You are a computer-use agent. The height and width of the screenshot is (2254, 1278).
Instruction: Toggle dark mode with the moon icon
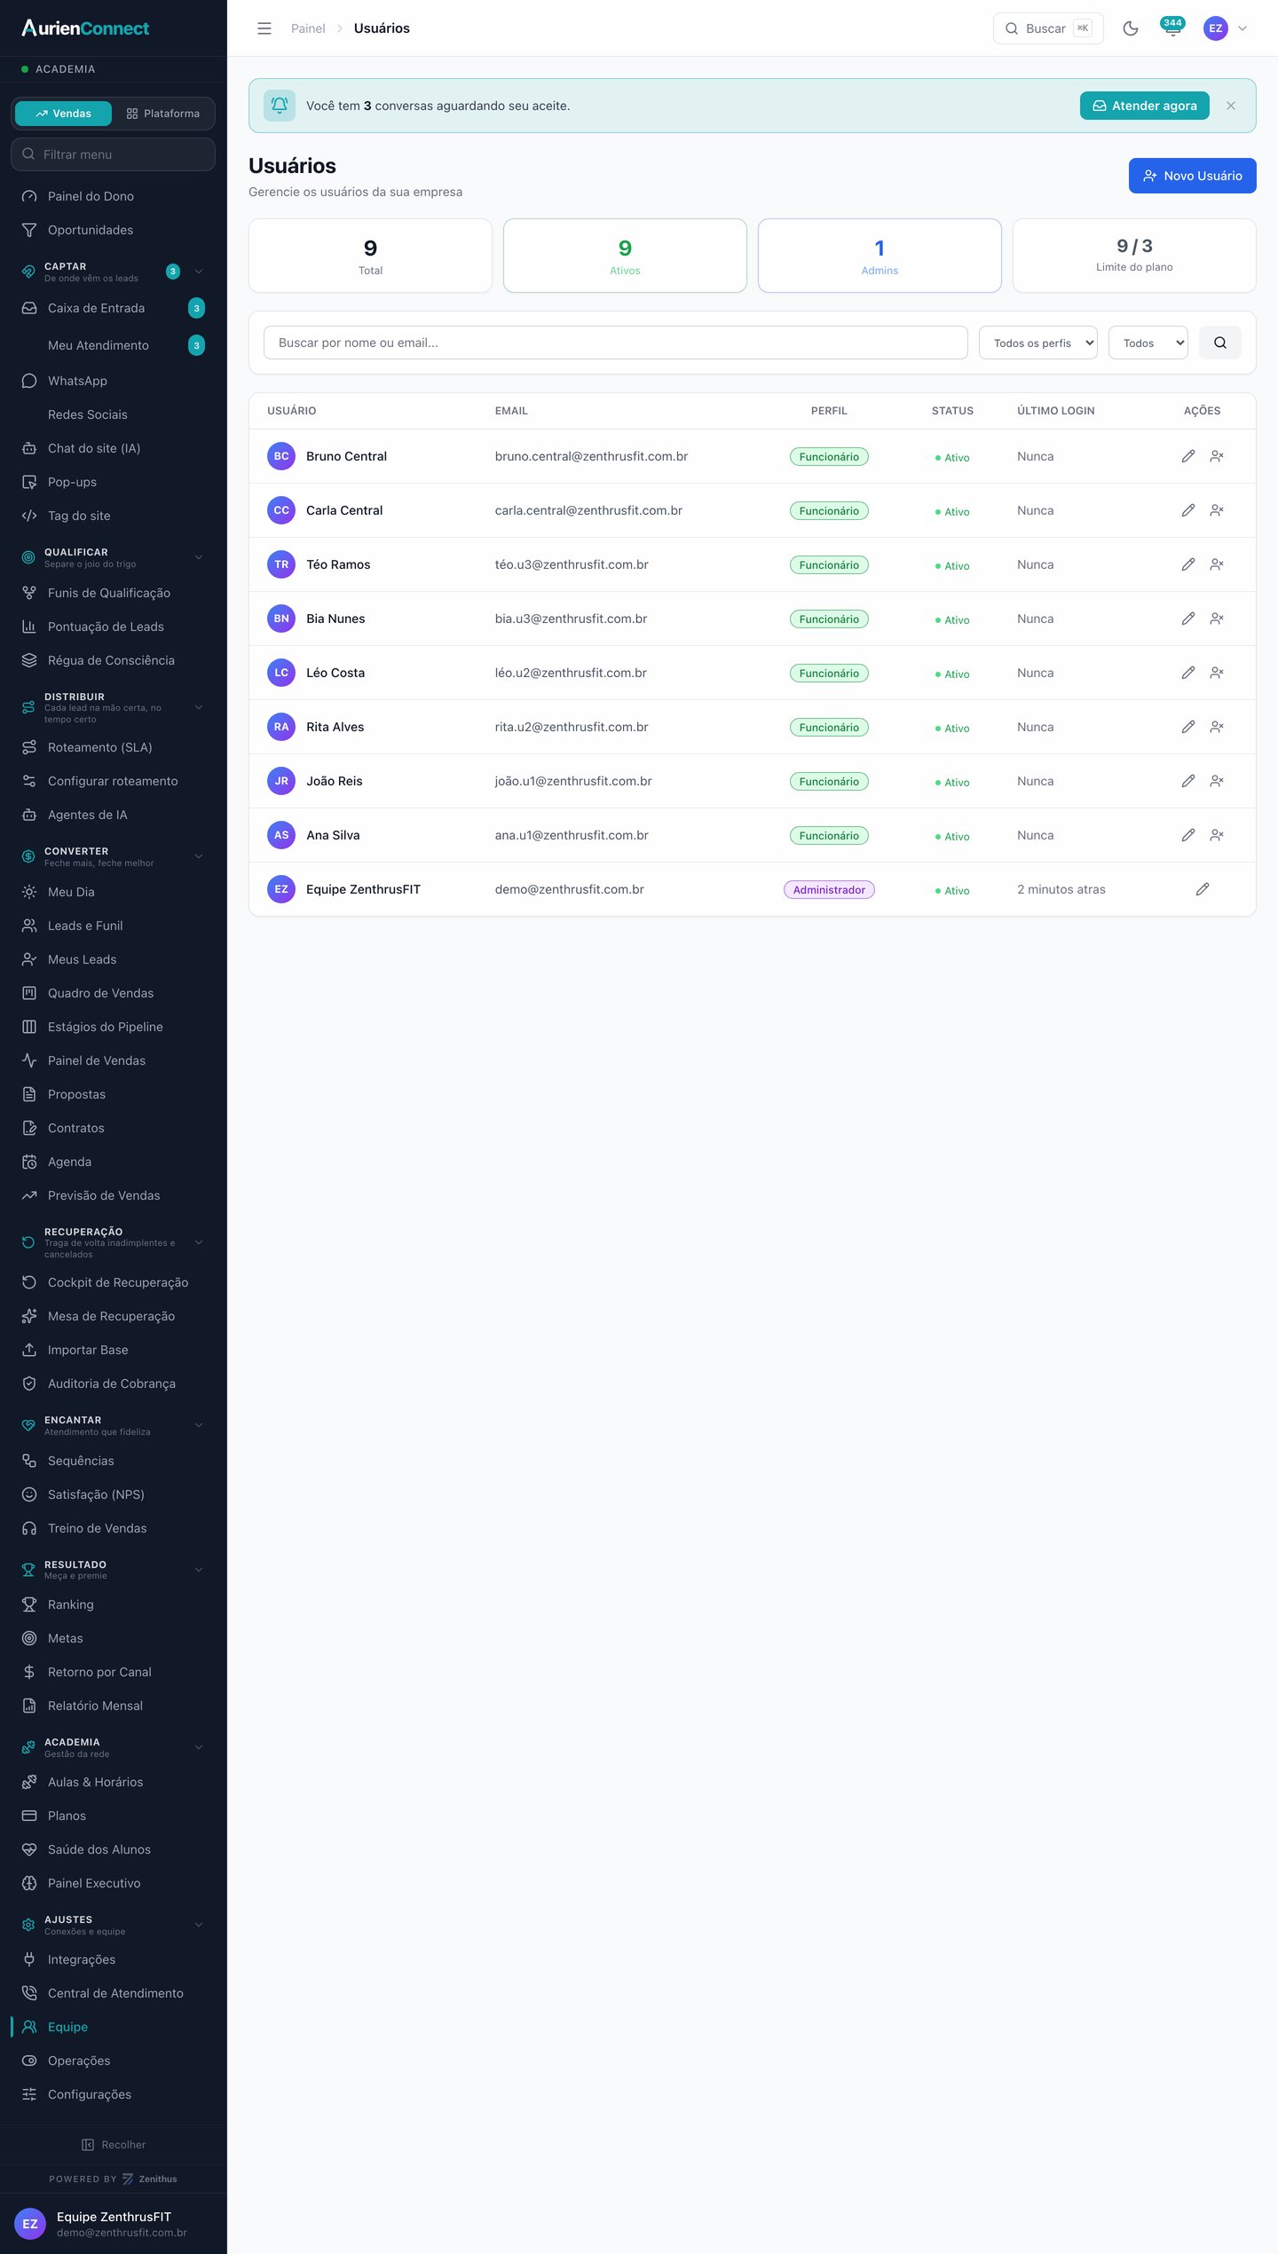click(1130, 28)
